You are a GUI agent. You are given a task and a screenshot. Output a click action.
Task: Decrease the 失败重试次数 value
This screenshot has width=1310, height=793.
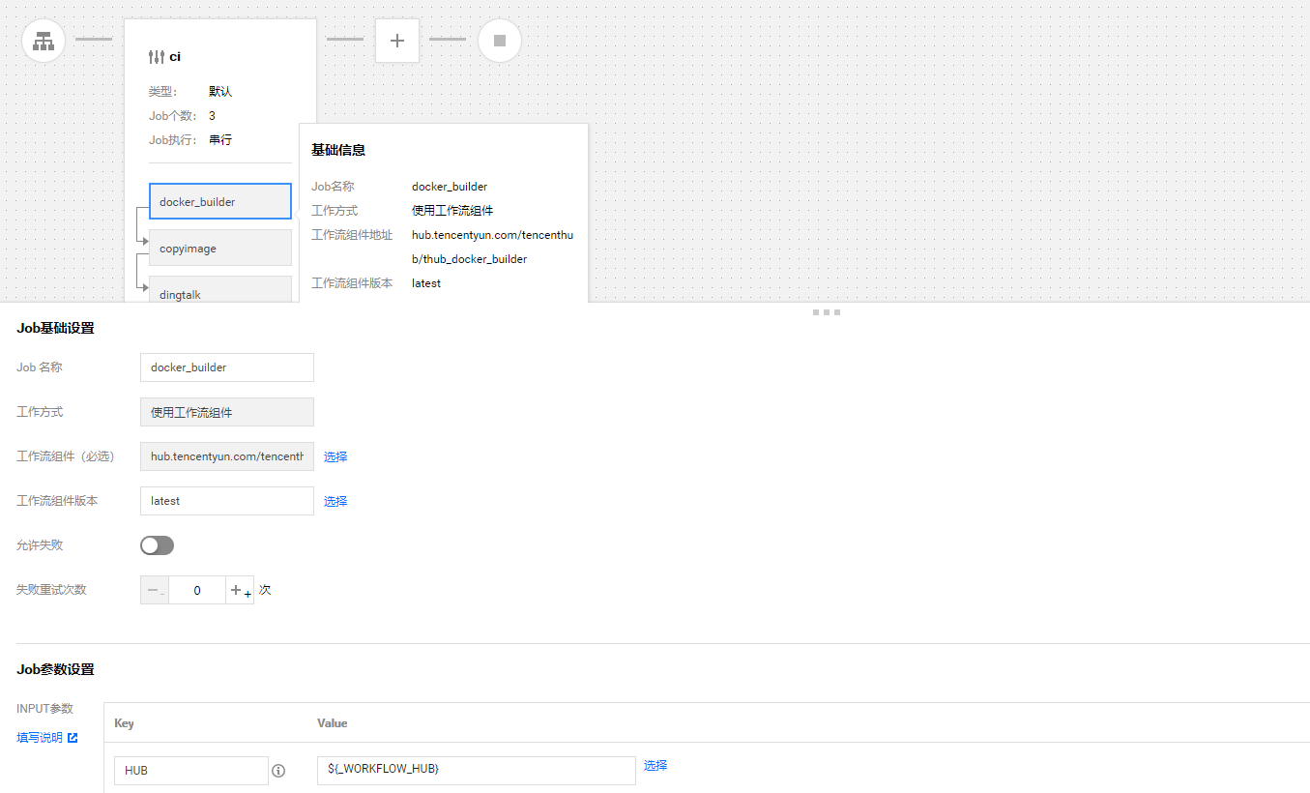[x=155, y=590]
